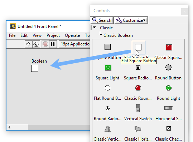Click the Vertical Switch label text

138,119
